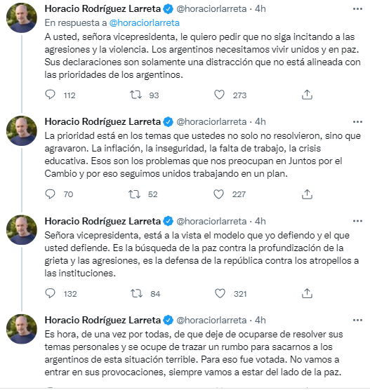The height and width of the screenshot is (390, 370).
Task: Retweet the tweet with 93 retweets
Action: coord(136,95)
